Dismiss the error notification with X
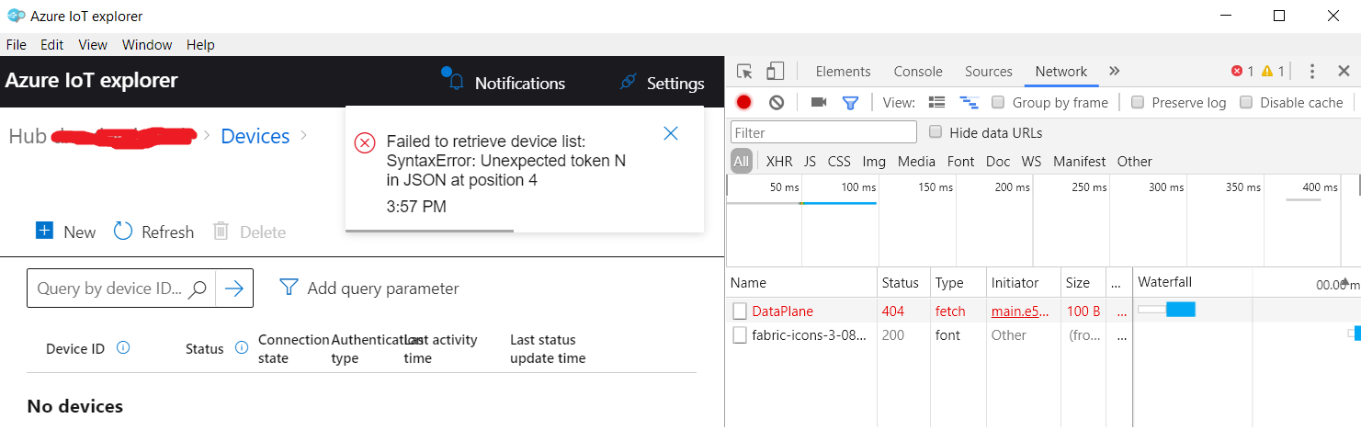 point(671,133)
